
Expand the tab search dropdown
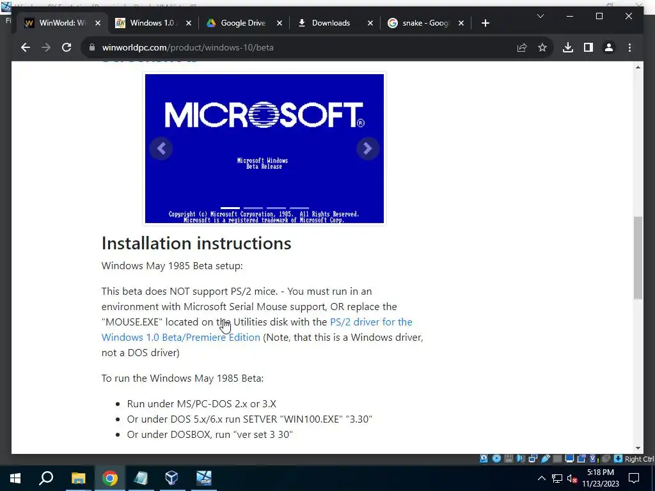pyautogui.click(x=540, y=16)
